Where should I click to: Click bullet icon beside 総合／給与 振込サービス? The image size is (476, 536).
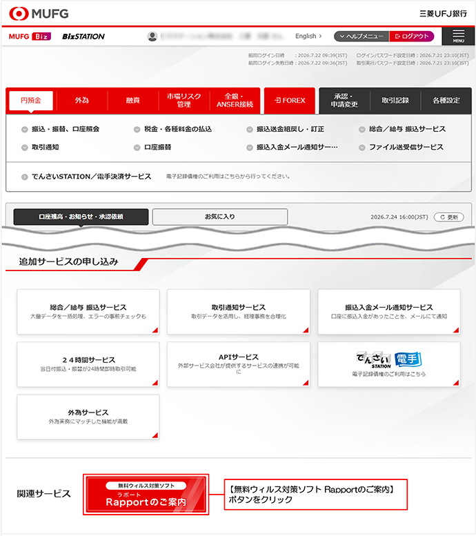pos(361,129)
